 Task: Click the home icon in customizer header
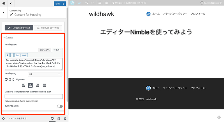click(x=4, y=4)
